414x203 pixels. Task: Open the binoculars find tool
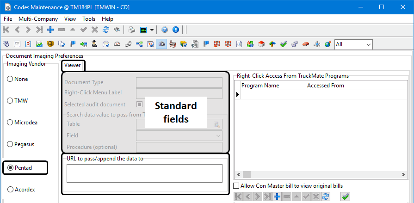click(x=117, y=30)
